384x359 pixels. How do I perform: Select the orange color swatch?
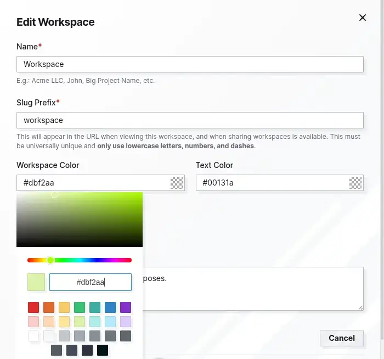point(49,307)
